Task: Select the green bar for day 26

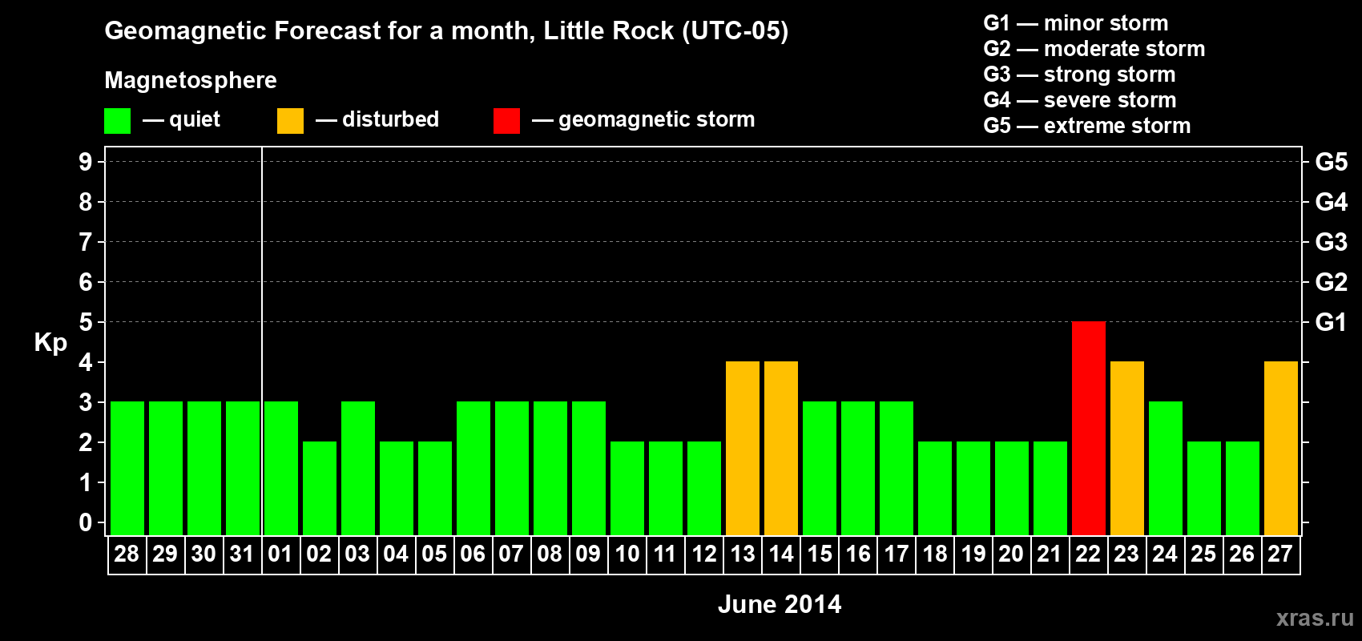Action: pyautogui.click(x=1243, y=489)
